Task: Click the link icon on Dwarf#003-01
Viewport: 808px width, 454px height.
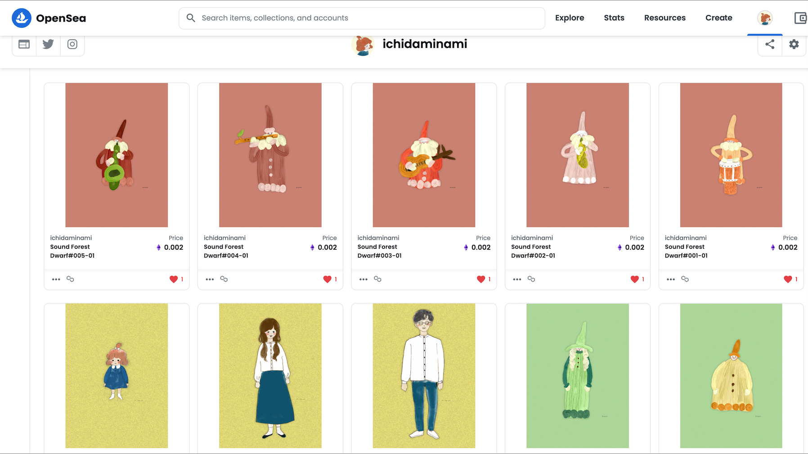Action: [378, 279]
